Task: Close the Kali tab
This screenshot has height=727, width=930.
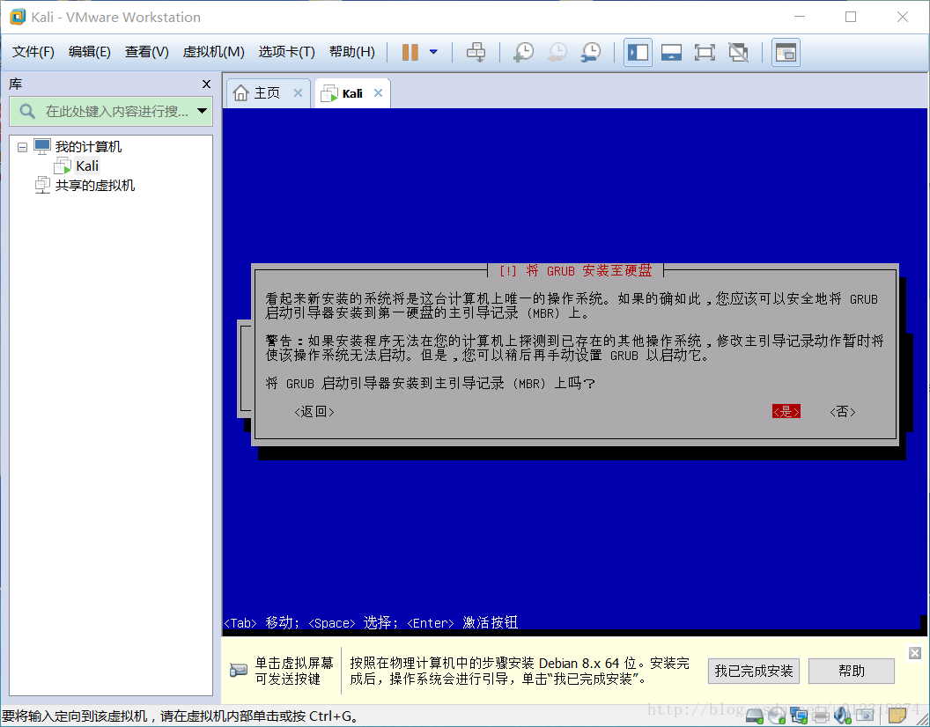Action: (x=379, y=93)
